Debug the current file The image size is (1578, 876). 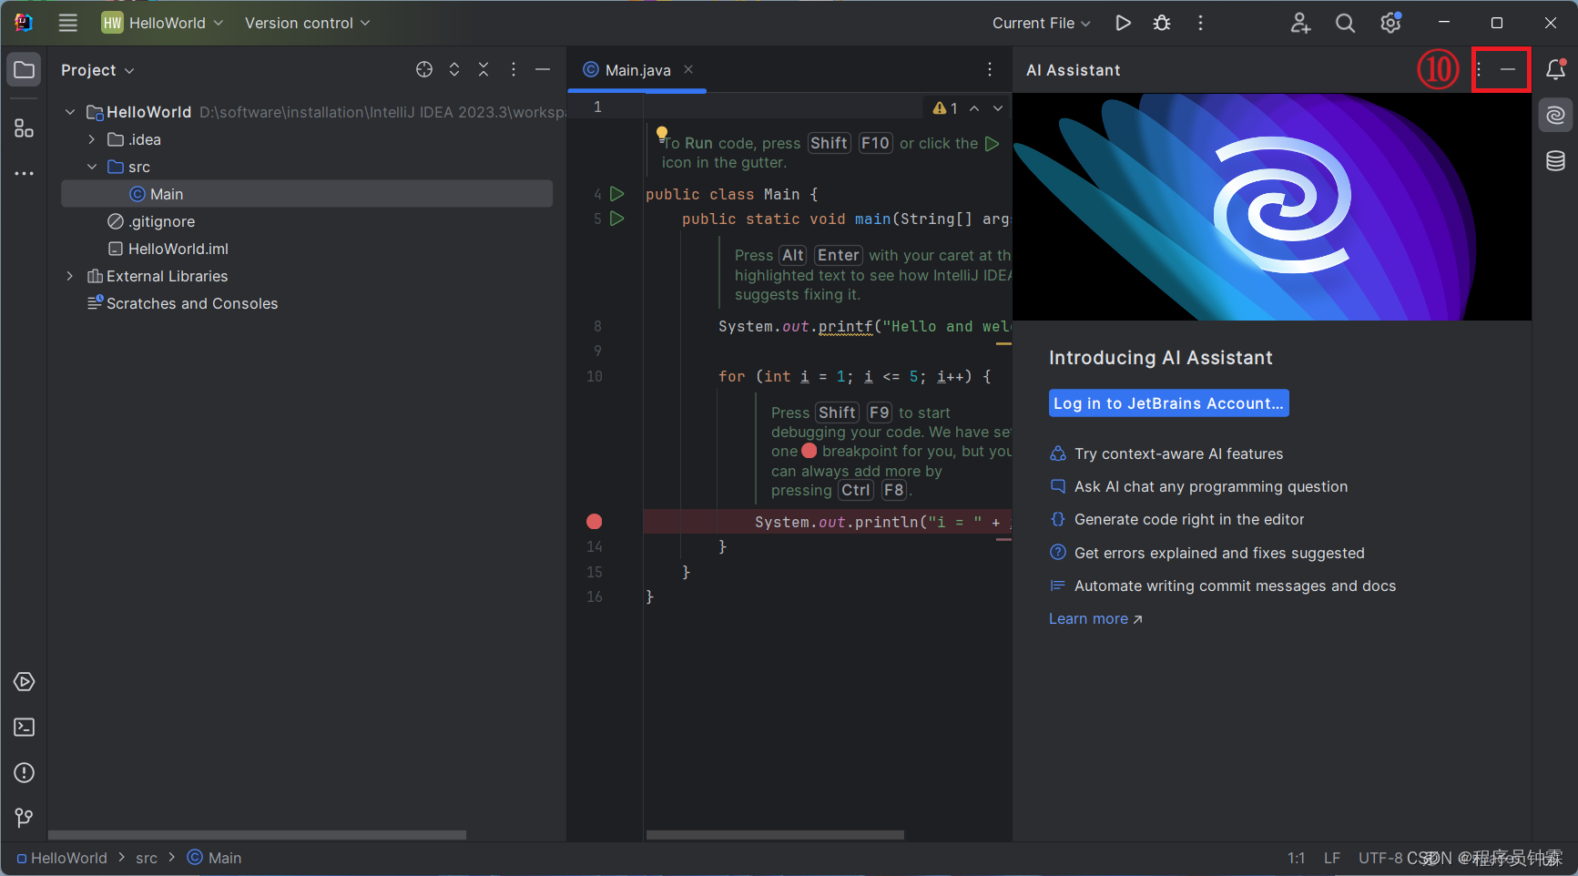(1162, 23)
